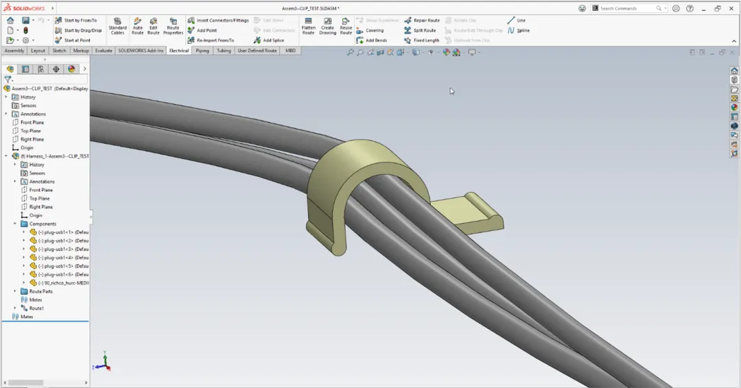Switch to the PropertyManager tab
Image resolution: width=741 pixels, height=388 pixels.
coord(25,69)
